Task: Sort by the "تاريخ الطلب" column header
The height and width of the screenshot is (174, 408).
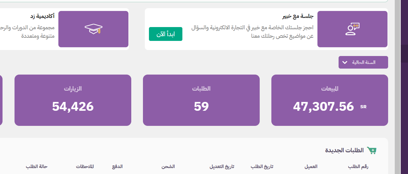Action: (x=262, y=166)
